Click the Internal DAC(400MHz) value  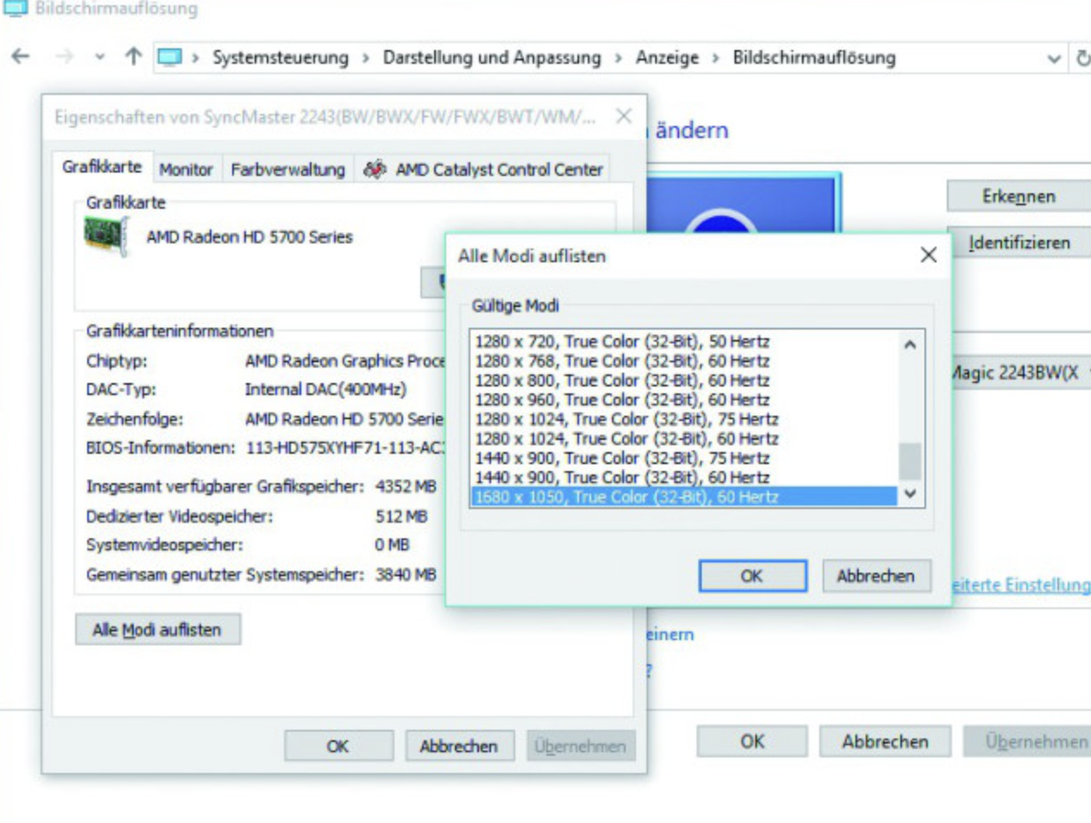click(325, 390)
